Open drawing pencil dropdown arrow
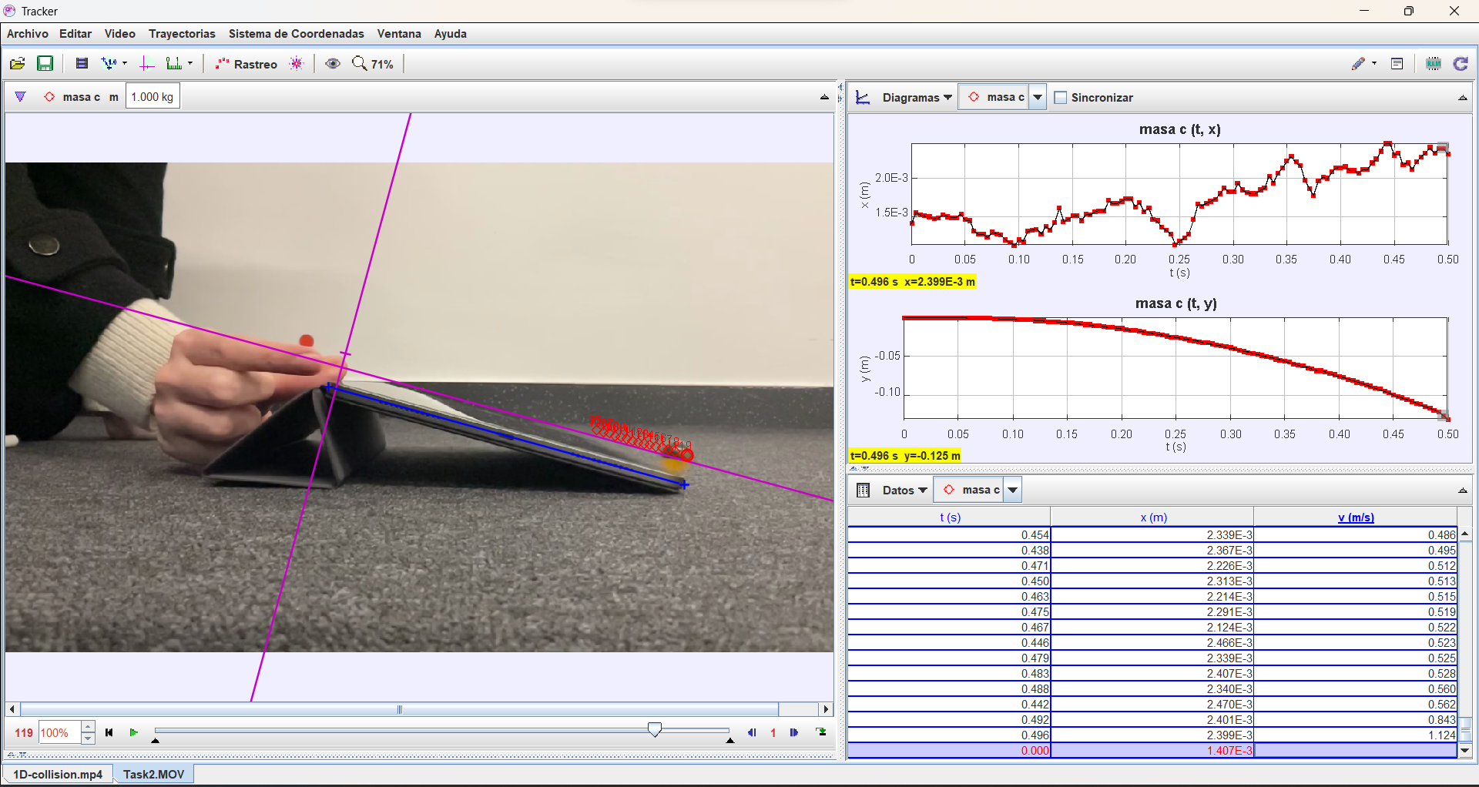 point(1374,64)
